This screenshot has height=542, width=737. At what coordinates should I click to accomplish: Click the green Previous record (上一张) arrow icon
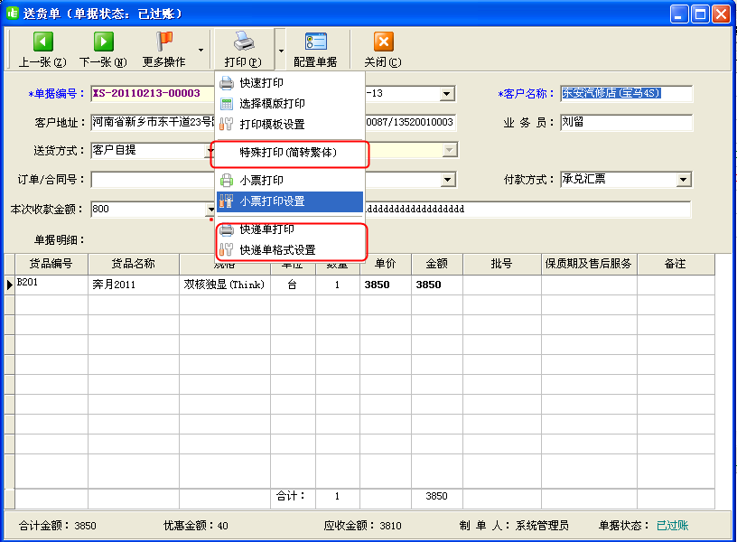coord(42,42)
